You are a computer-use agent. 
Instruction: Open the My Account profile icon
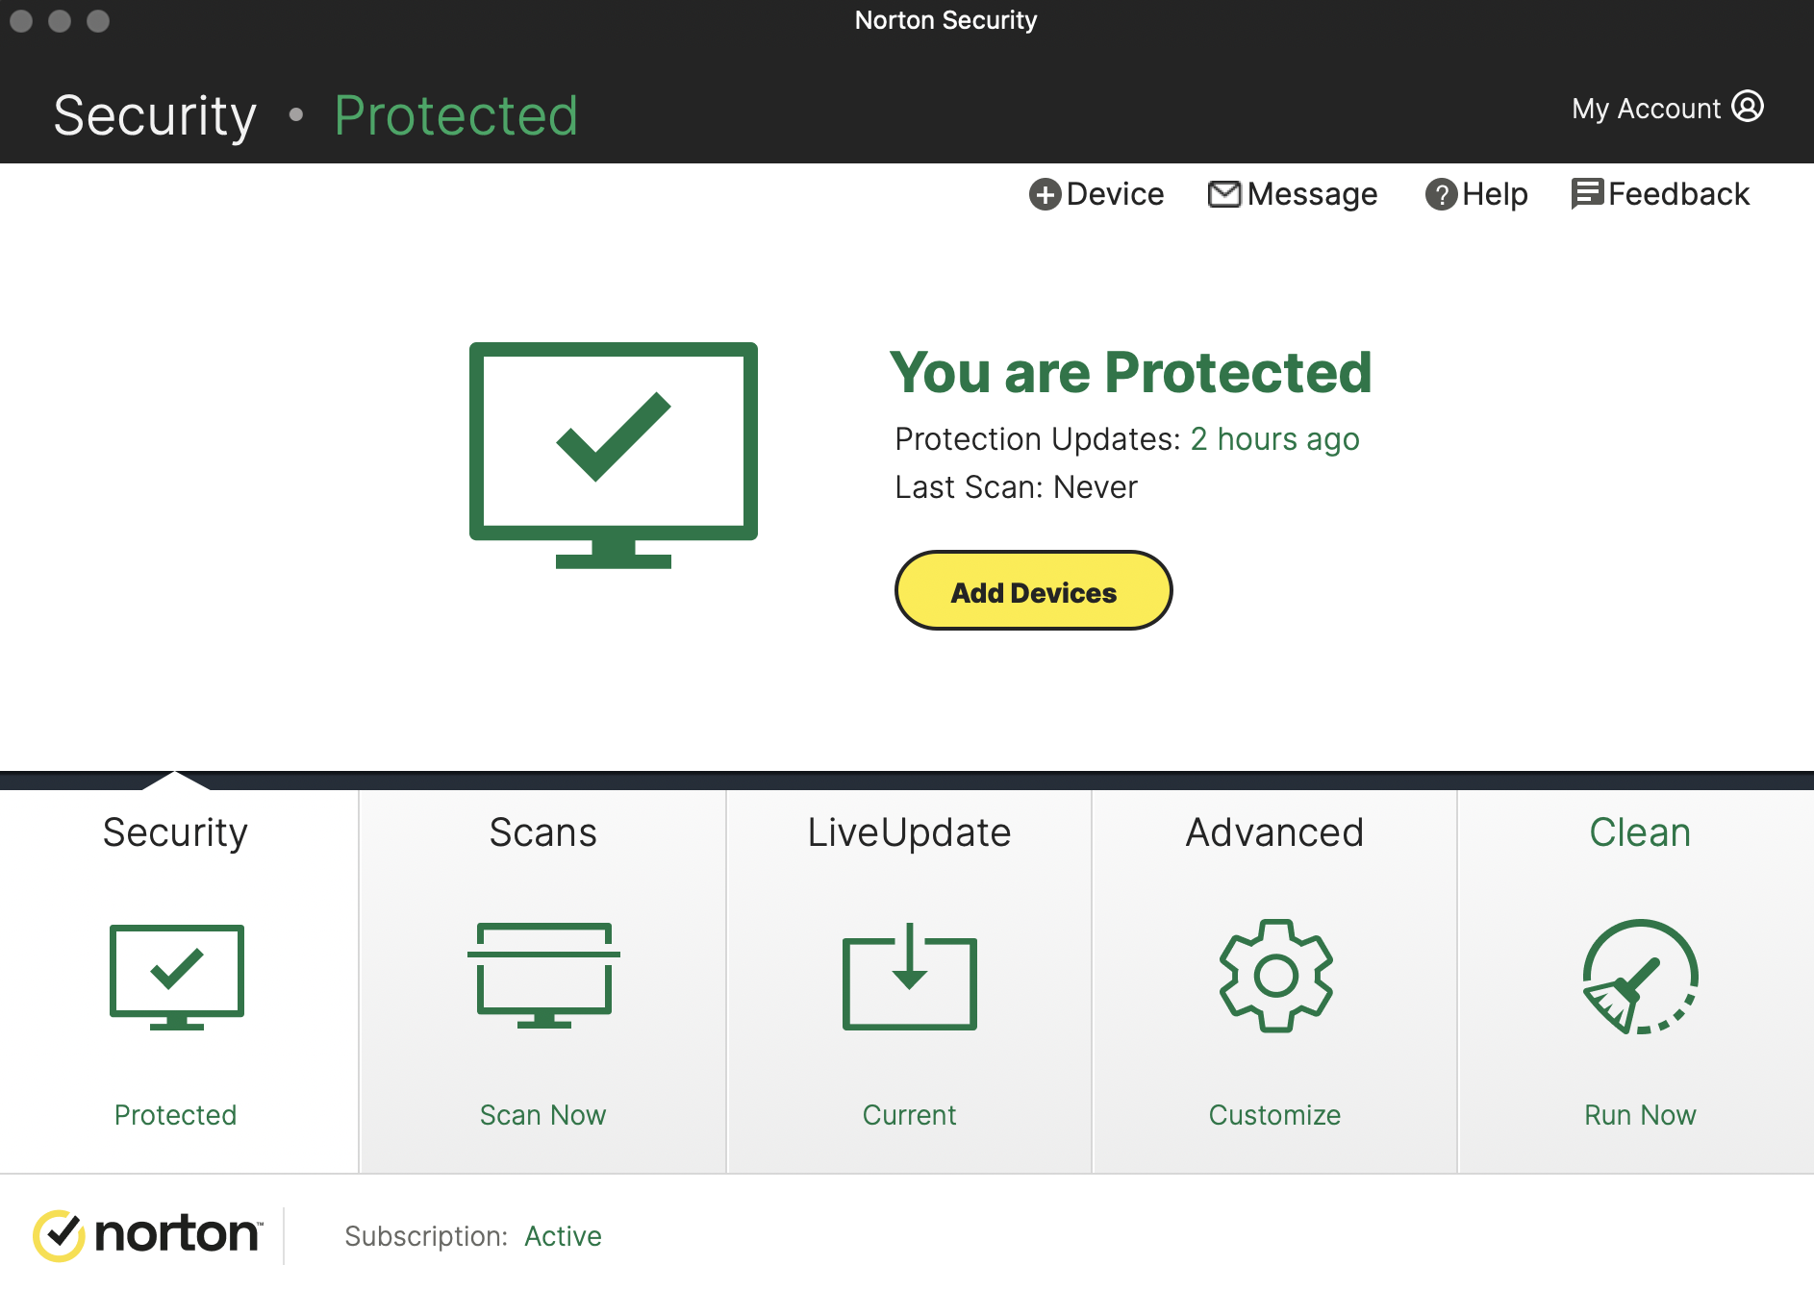(1748, 107)
